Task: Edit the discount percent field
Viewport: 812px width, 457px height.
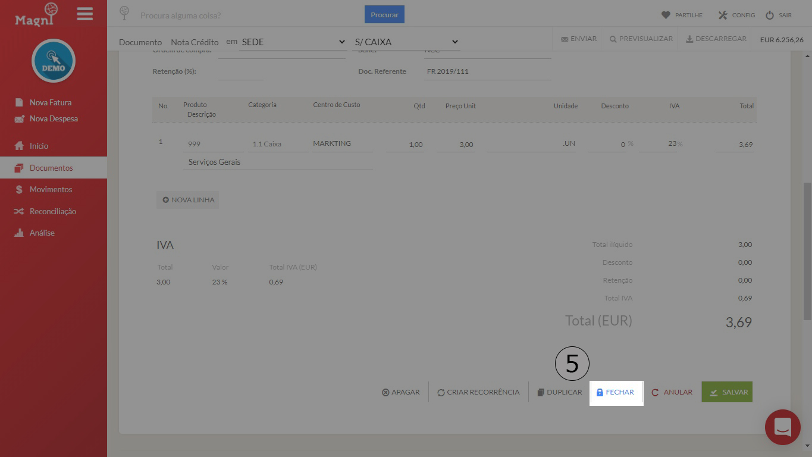Action: [607, 145]
